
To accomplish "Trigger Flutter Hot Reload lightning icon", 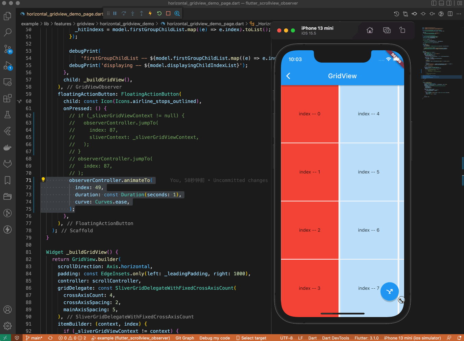I will (x=150, y=13).
